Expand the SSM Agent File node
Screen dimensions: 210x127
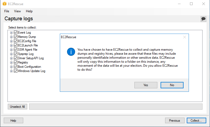11,50
